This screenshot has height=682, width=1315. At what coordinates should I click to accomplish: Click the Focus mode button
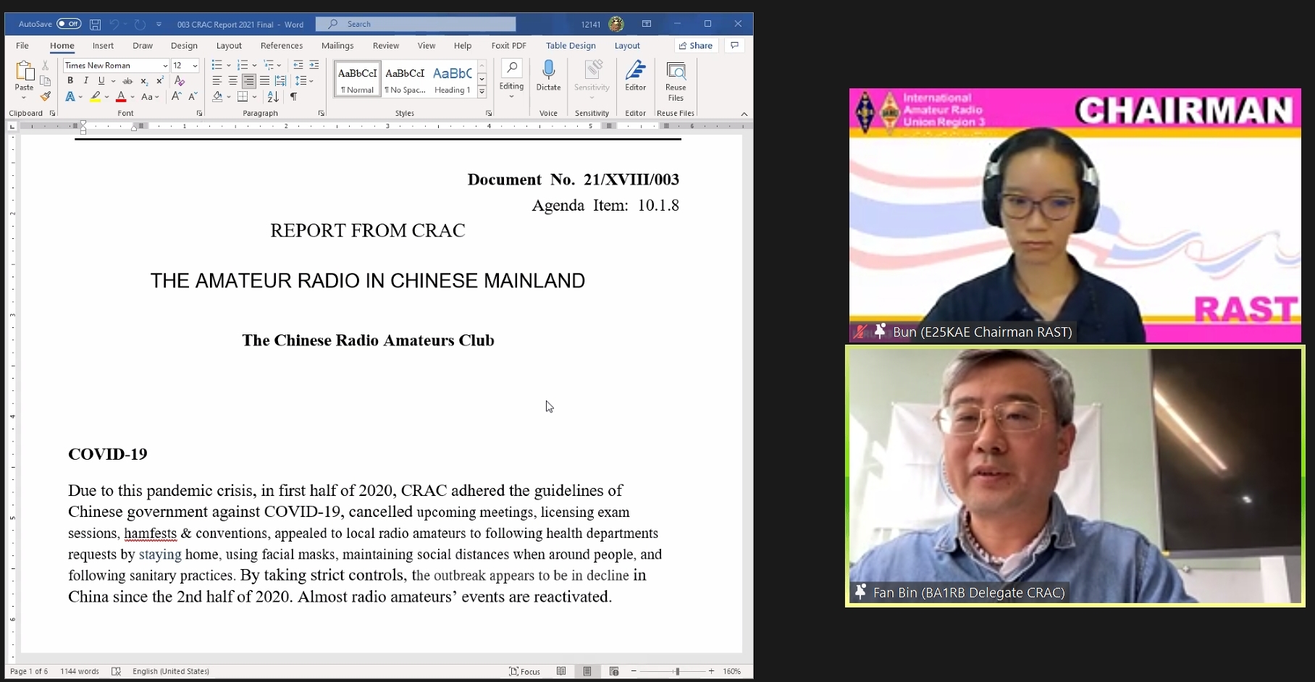coord(525,671)
